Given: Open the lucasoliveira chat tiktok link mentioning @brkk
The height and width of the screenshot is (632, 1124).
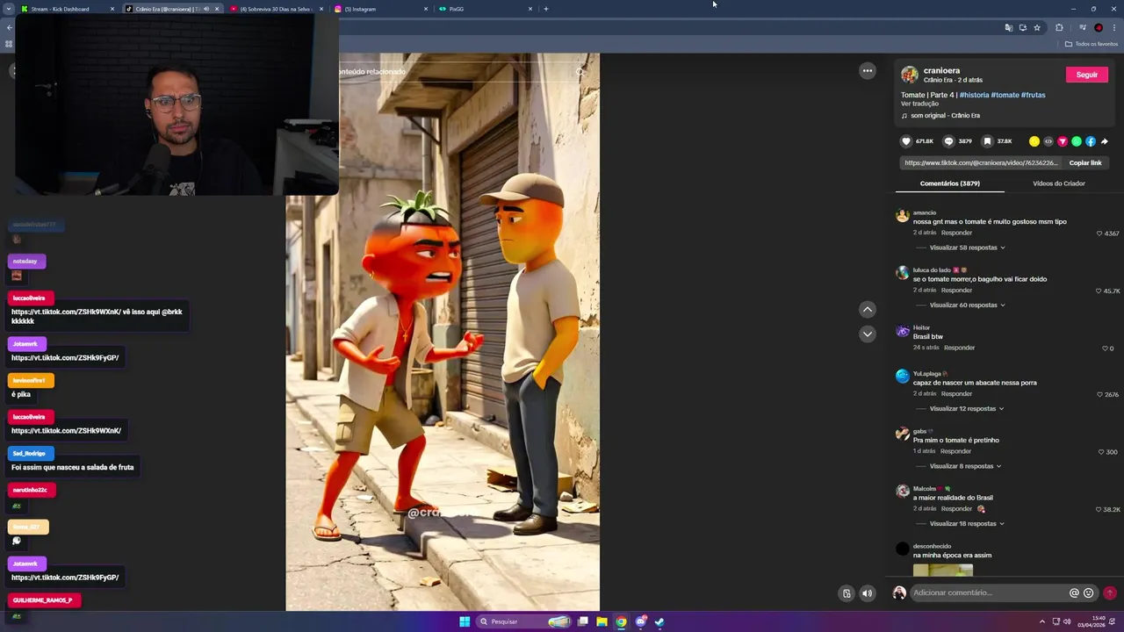Looking at the screenshot, I should pyautogui.click(x=66, y=312).
